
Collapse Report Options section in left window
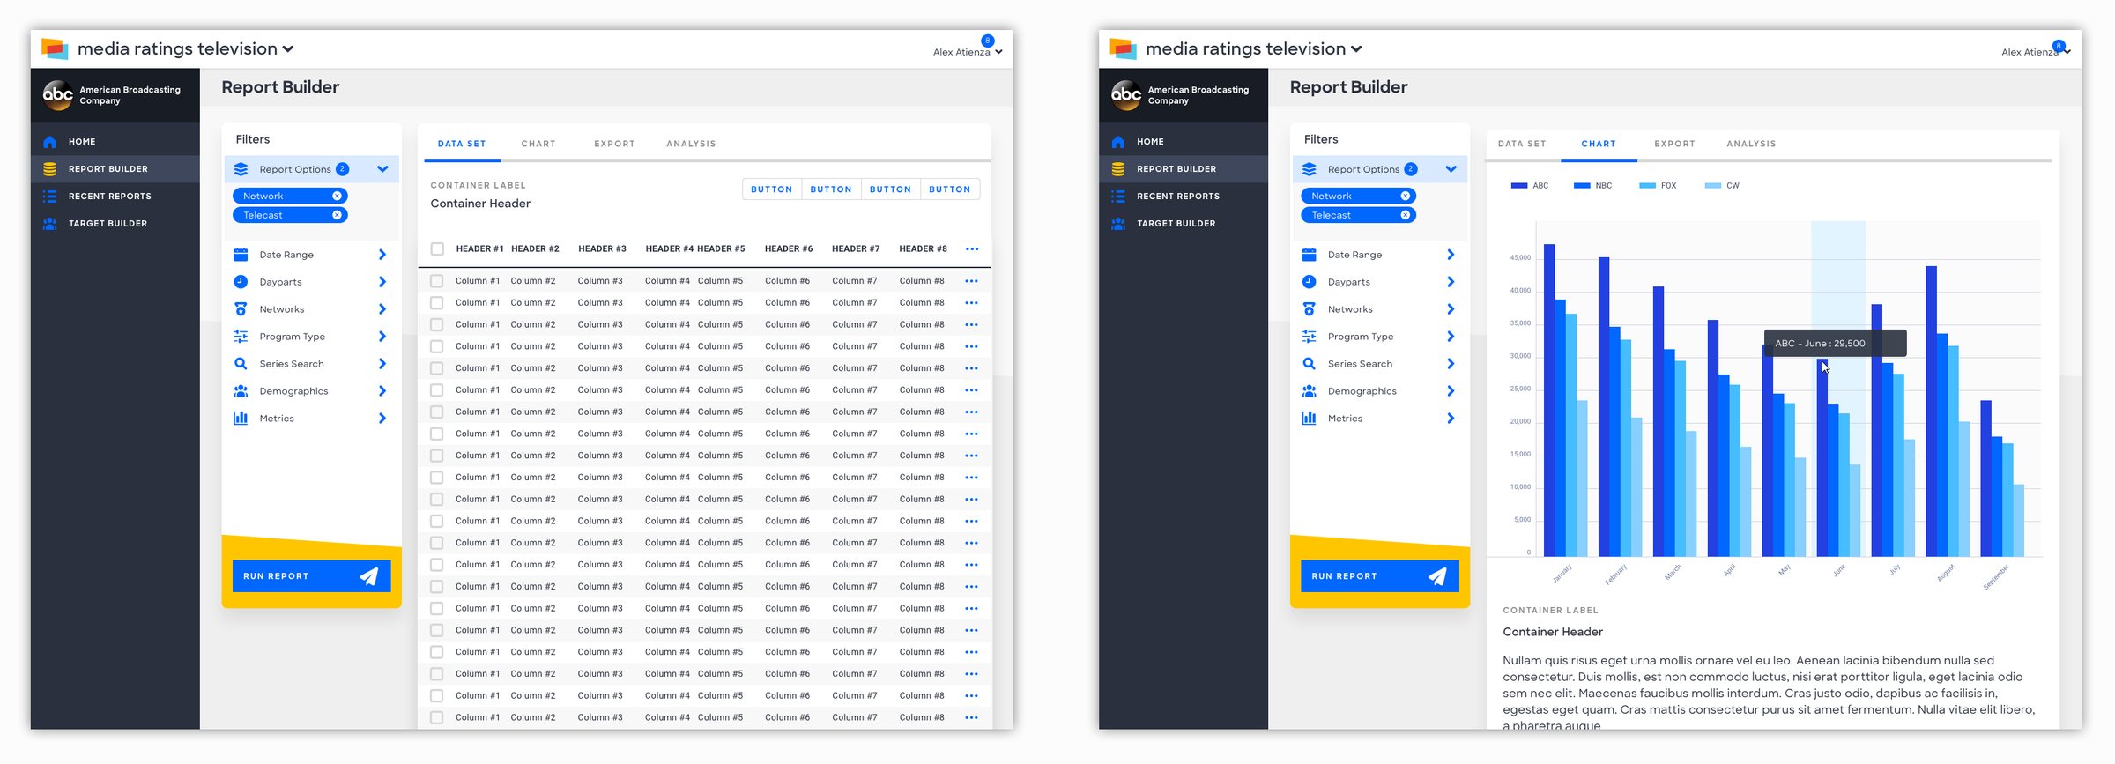(x=382, y=169)
